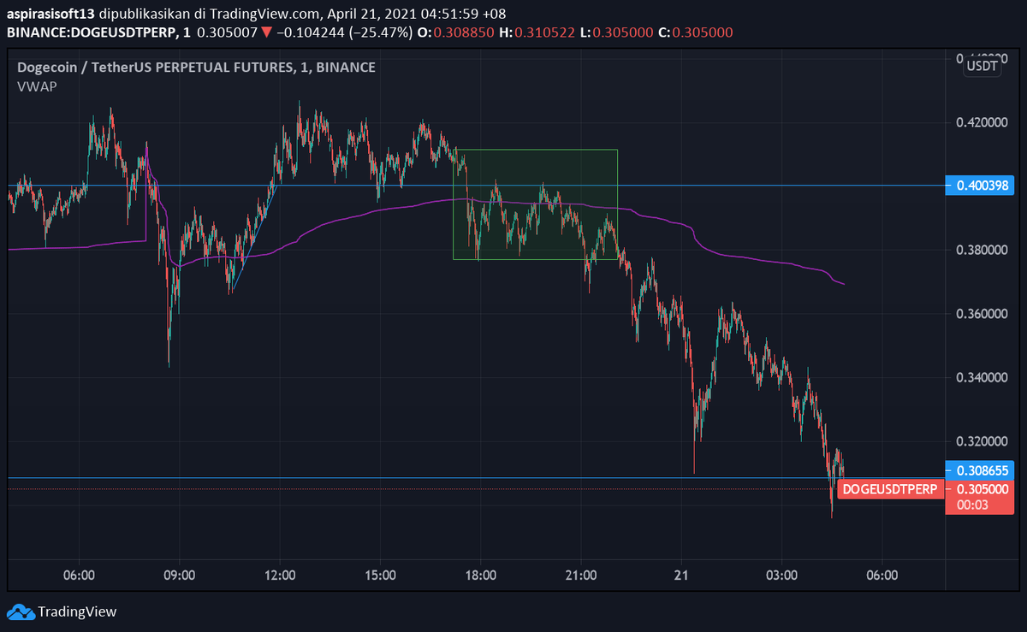Click the 06:00 label before 09:00

79,576
